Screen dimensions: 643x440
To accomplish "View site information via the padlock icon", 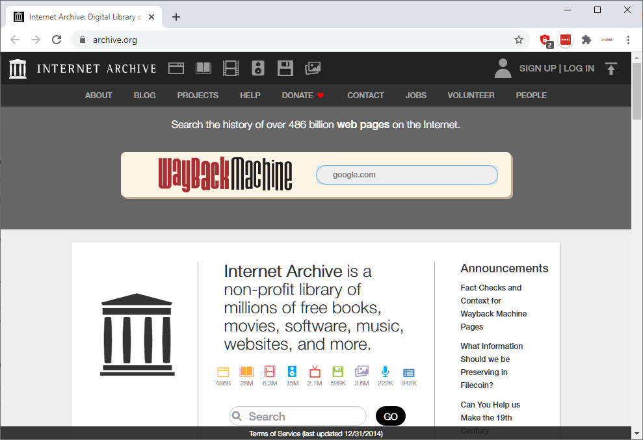I will coord(83,40).
